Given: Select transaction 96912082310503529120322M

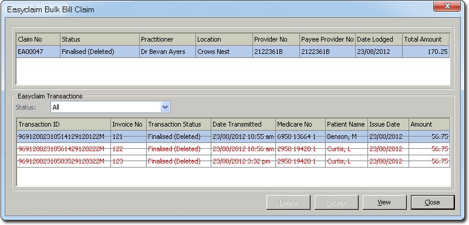Looking at the screenshot, I should pyautogui.click(x=64, y=161).
